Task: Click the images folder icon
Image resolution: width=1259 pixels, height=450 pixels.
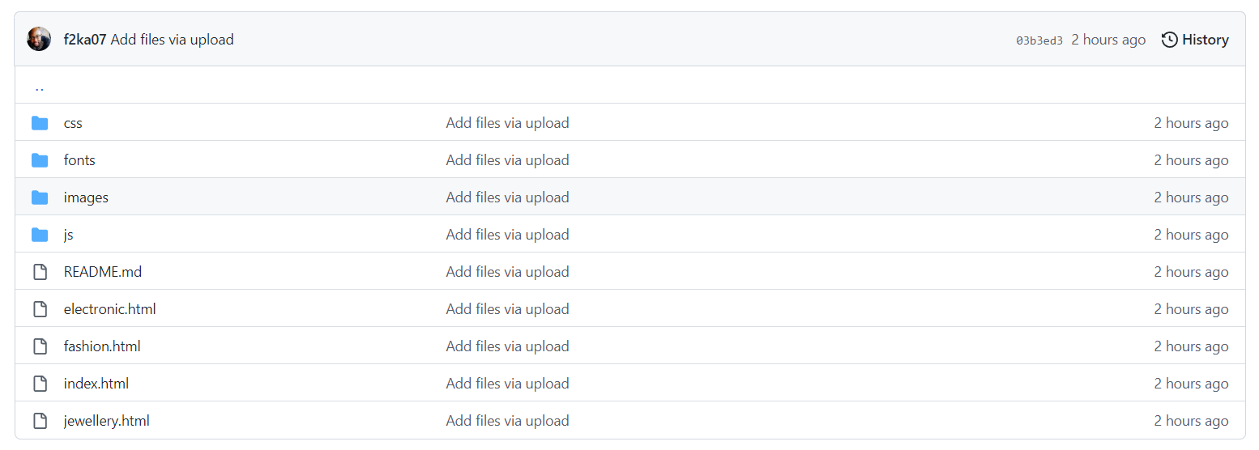Action: [40, 197]
